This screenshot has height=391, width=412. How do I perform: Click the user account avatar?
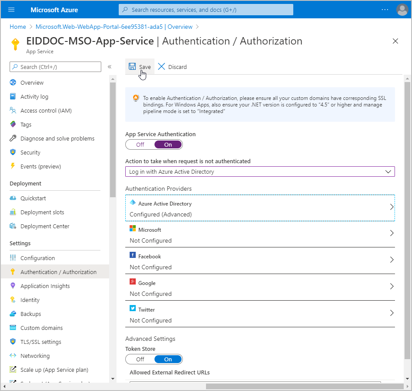point(402,10)
